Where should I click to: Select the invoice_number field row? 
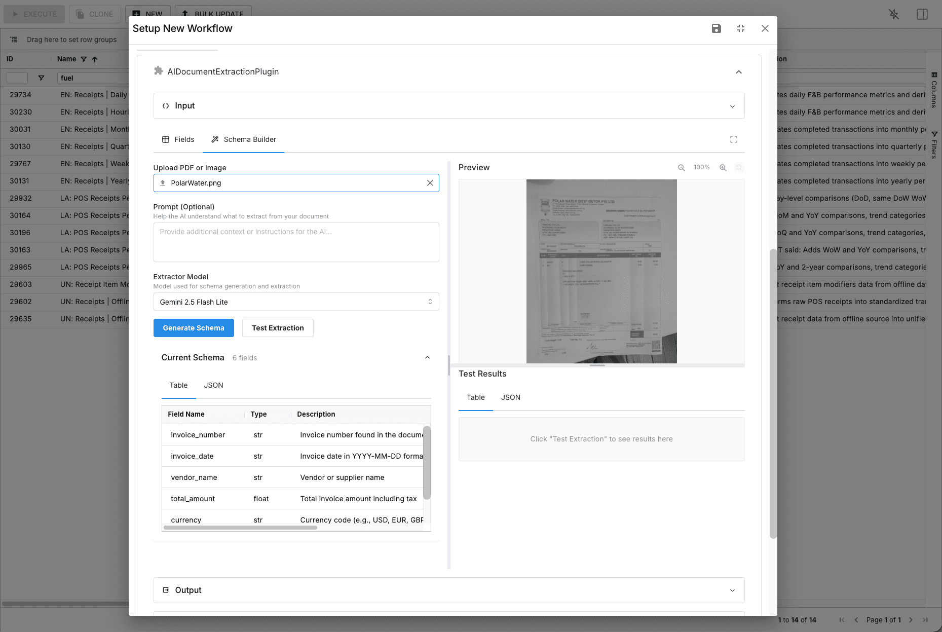(293, 435)
